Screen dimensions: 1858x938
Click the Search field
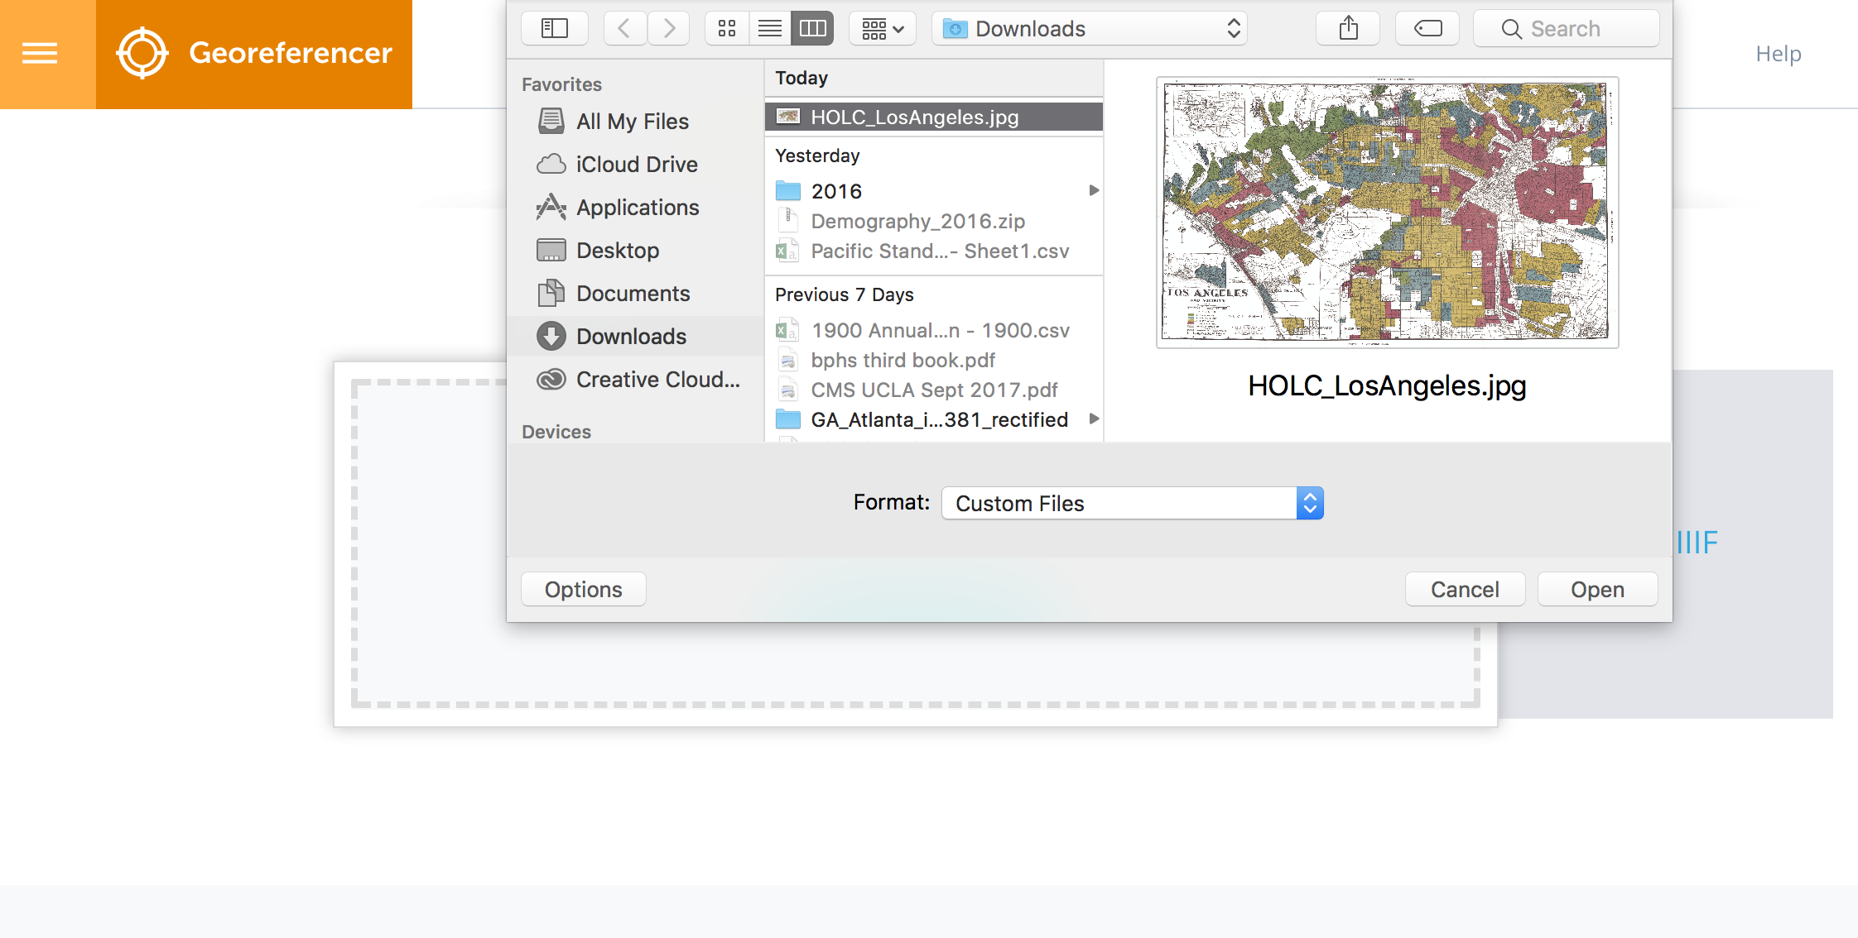(x=1565, y=29)
